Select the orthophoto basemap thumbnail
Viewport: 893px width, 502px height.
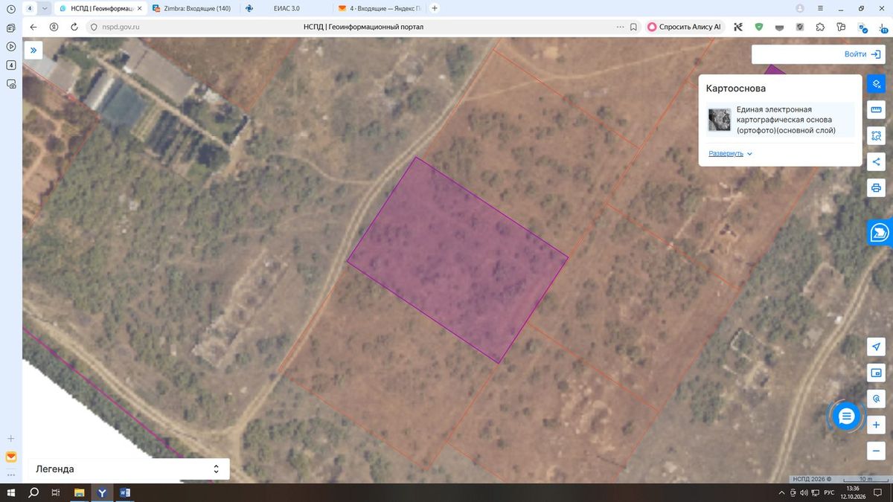pyautogui.click(x=720, y=120)
